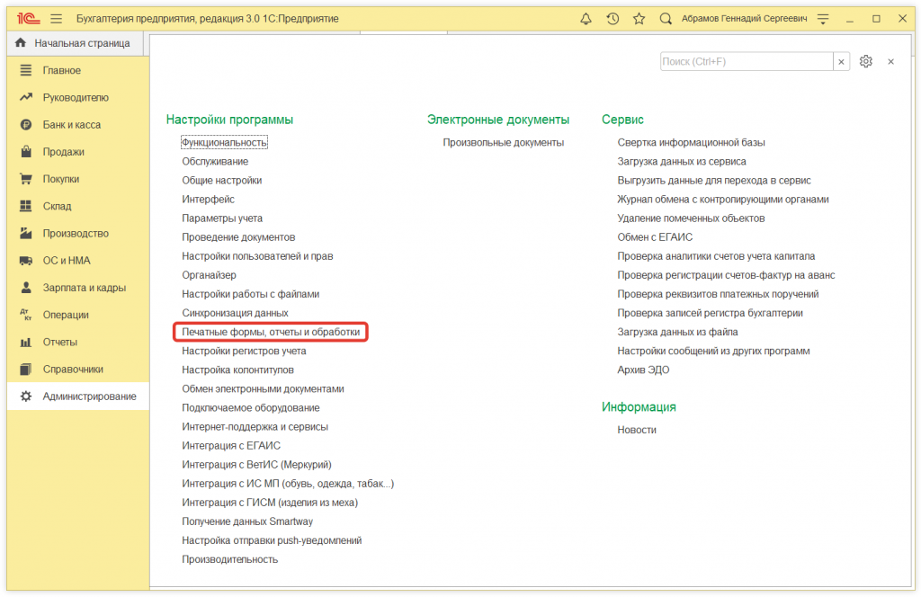Image resolution: width=921 pixels, height=597 pixels.
Task: Open the Банк и касса section
Action: click(72, 125)
